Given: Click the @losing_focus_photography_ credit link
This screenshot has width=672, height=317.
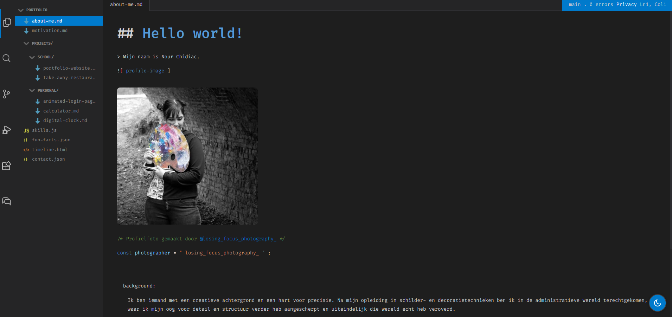Looking at the screenshot, I should pos(237,239).
